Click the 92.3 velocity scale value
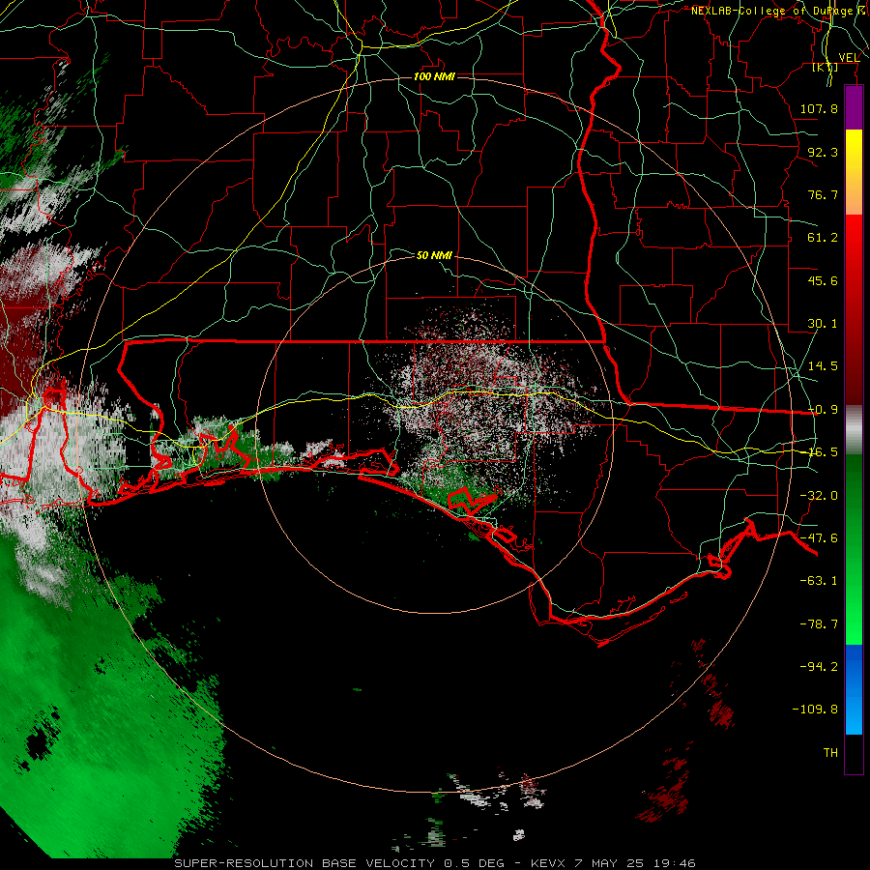870x870 pixels. point(823,152)
